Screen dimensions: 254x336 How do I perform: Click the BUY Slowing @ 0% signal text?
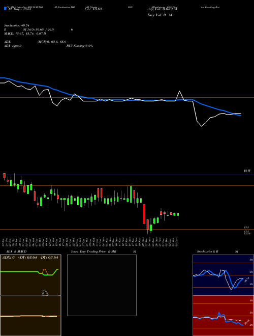click(80, 46)
